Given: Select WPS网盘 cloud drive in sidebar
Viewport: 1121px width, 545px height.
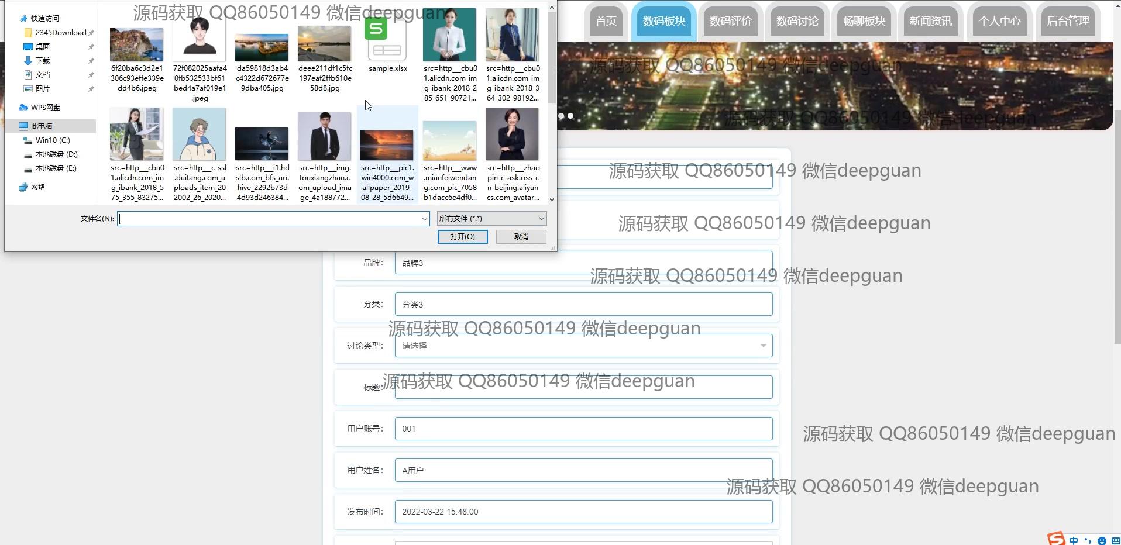Looking at the screenshot, I should [45, 108].
